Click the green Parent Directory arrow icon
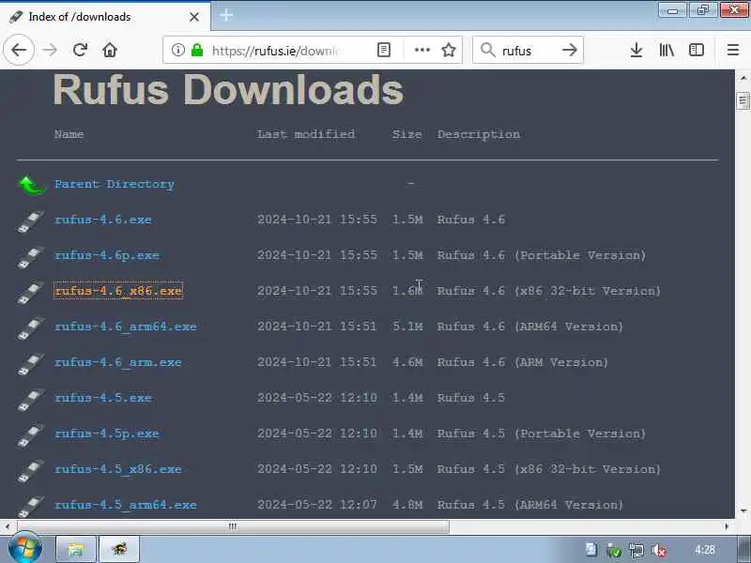Image resolution: width=751 pixels, height=563 pixels. point(31,185)
